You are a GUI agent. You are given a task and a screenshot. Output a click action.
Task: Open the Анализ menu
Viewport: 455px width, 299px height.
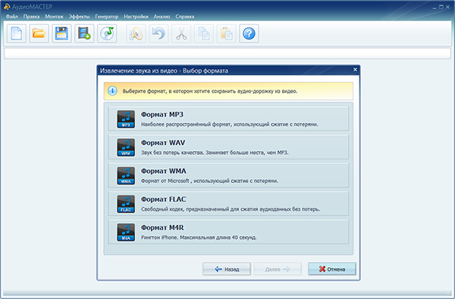pyautogui.click(x=162, y=17)
